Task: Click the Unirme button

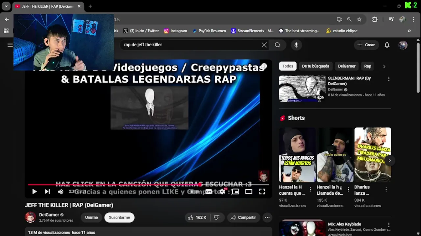Action: pos(91,217)
